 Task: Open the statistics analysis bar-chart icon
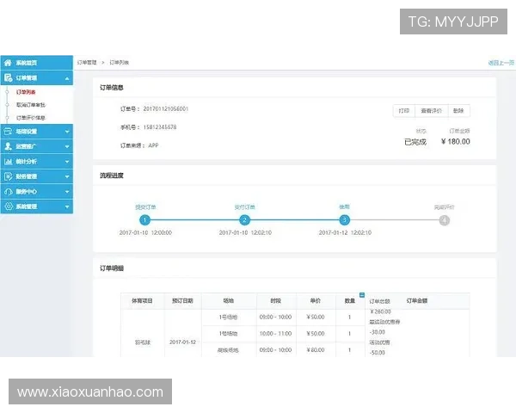[9, 162]
